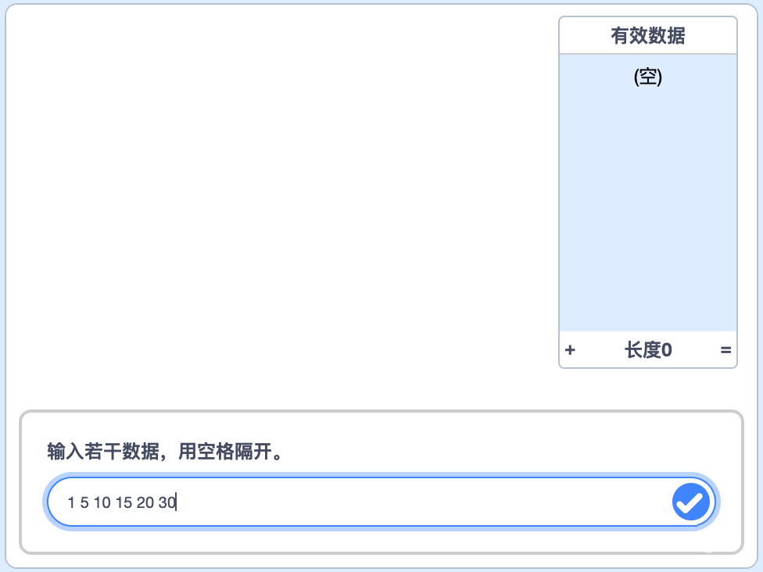763x572 pixels.
Task: Click the number 1 at the input start
Action: (71, 502)
